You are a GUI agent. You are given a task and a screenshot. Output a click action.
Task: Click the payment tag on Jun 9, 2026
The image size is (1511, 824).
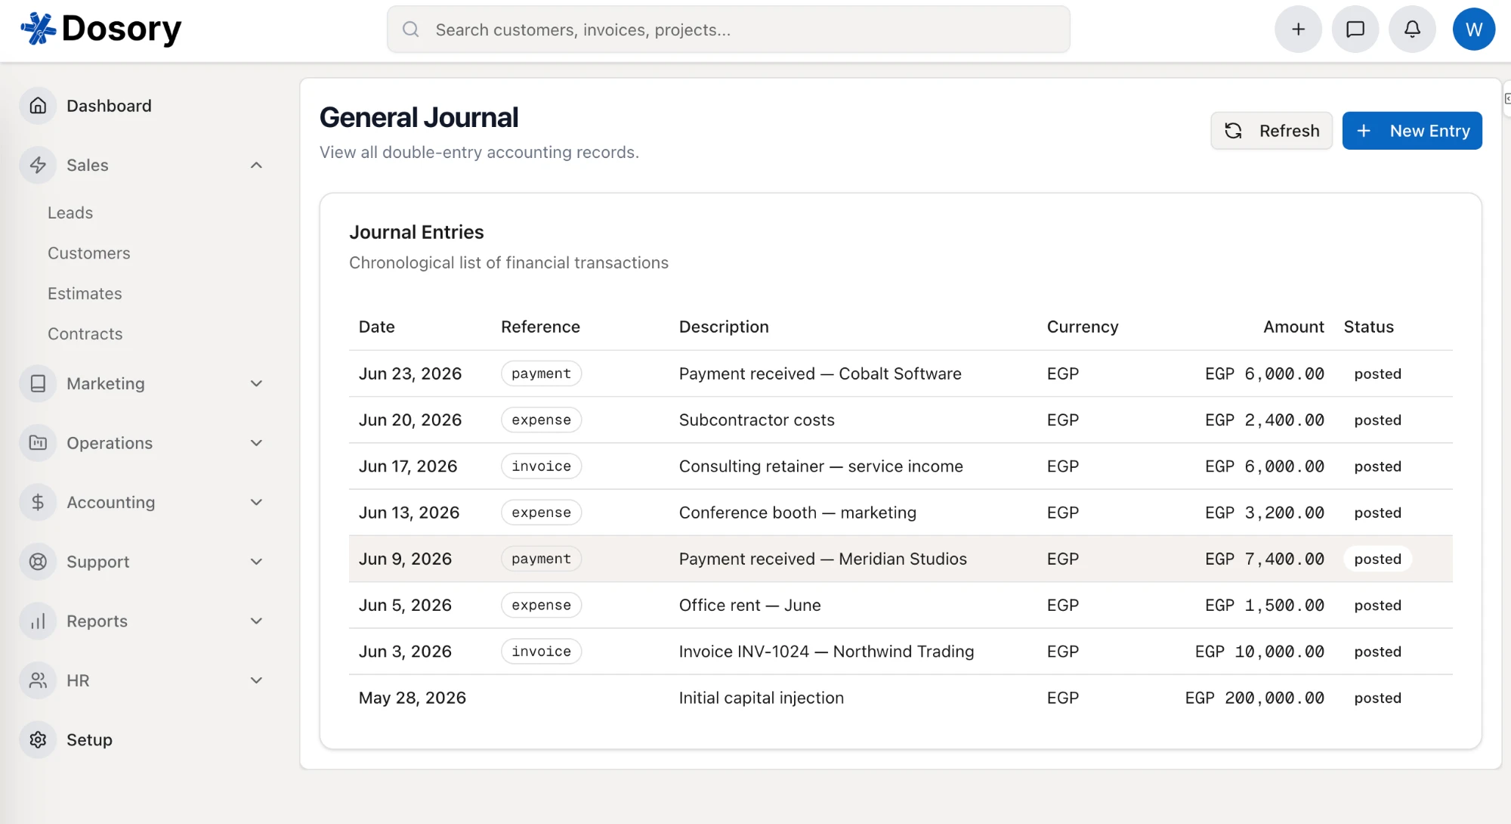point(541,559)
